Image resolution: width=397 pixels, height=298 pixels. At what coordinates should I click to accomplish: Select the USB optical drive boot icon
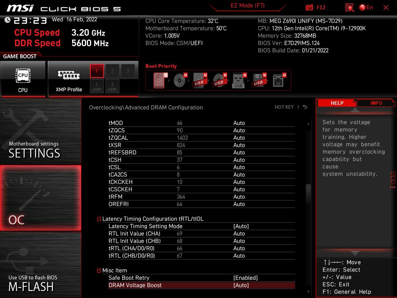pyautogui.click(x=219, y=80)
